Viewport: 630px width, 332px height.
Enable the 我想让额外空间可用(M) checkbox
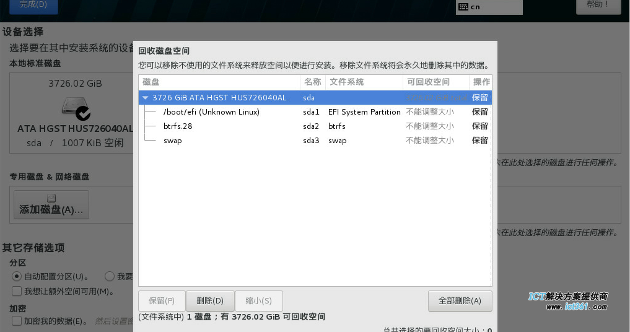(x=17, y=291)
